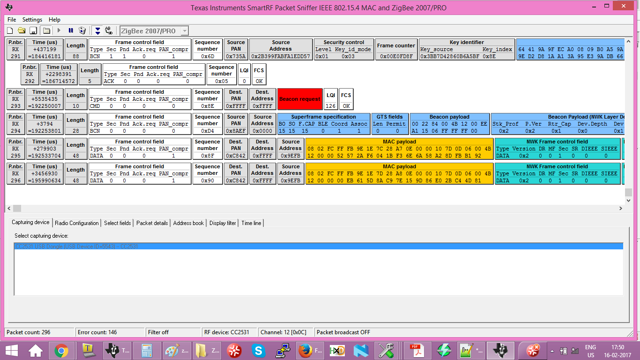
Task: Click the RF device: CC2531 status entry
Action: [229, 332]
